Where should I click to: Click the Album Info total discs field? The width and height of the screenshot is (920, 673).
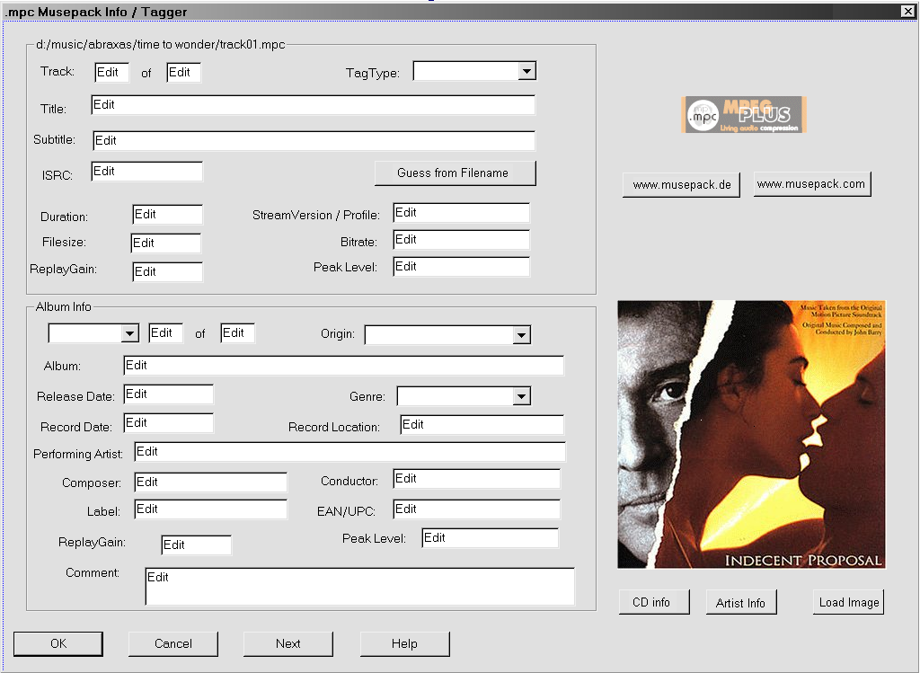237,333
